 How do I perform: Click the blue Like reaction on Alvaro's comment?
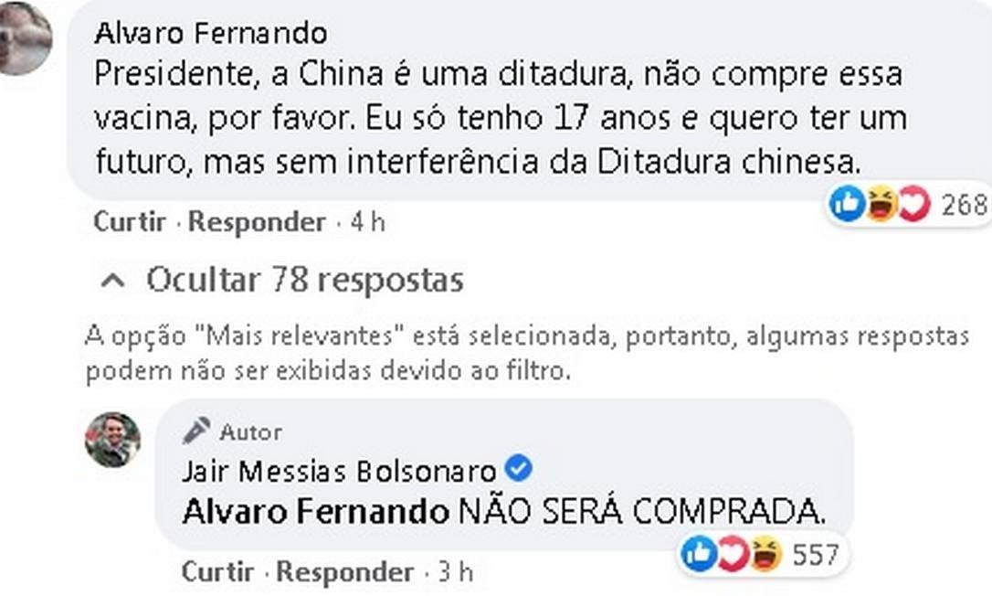pos(847,205)
